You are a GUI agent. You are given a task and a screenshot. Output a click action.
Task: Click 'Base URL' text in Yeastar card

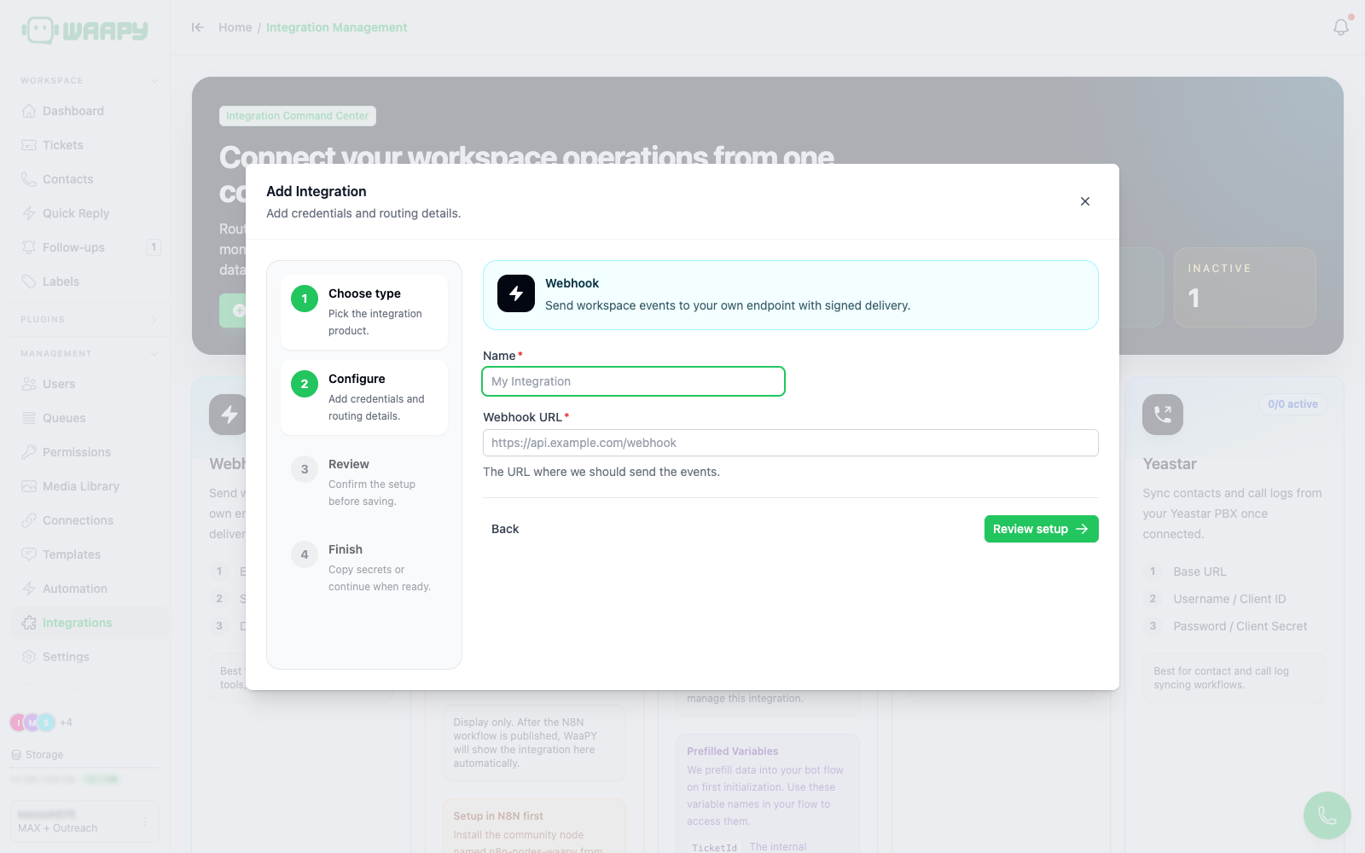(x=1199, y=572)
